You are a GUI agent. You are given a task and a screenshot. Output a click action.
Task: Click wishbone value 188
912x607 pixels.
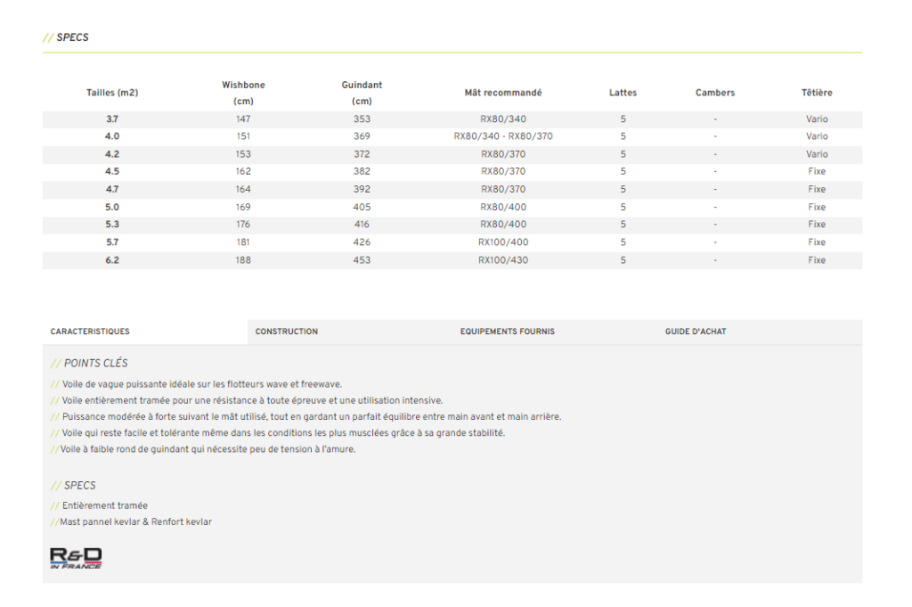[243, 260]
